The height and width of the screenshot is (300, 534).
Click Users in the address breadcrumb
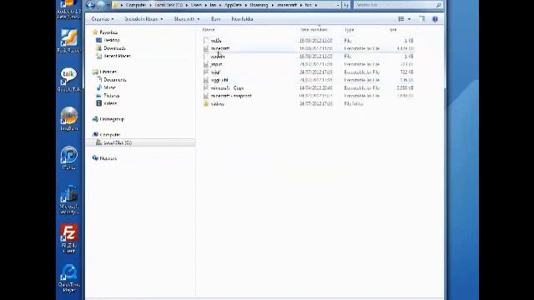click(197, 5)
